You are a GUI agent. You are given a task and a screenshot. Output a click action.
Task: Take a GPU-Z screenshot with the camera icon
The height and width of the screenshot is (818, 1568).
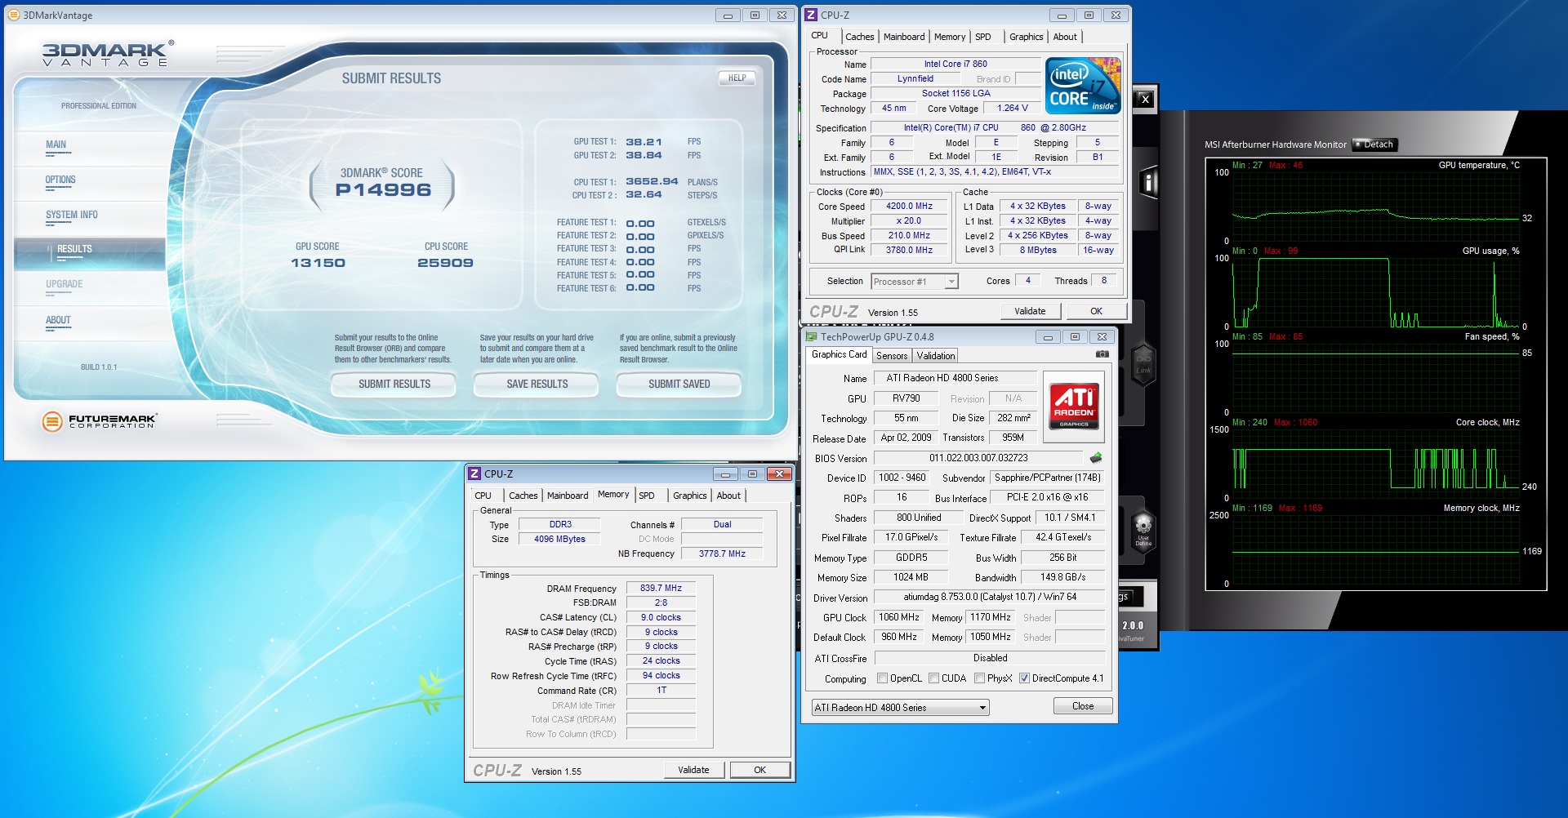1102,354
